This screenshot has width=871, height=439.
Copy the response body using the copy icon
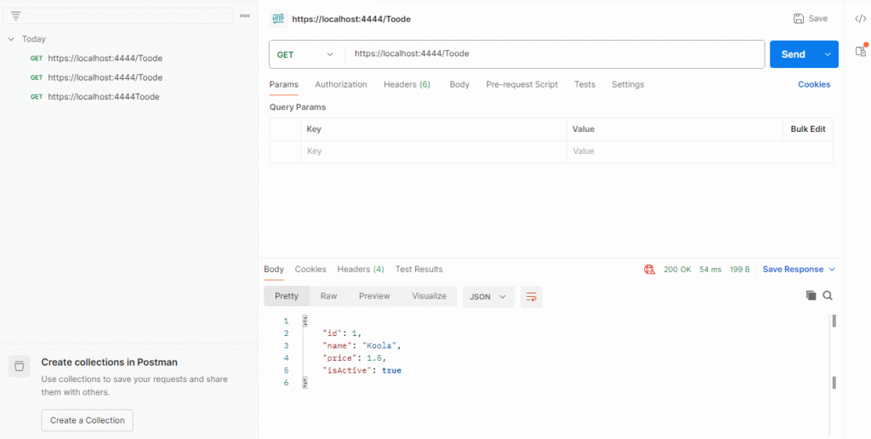pos(811,295)
